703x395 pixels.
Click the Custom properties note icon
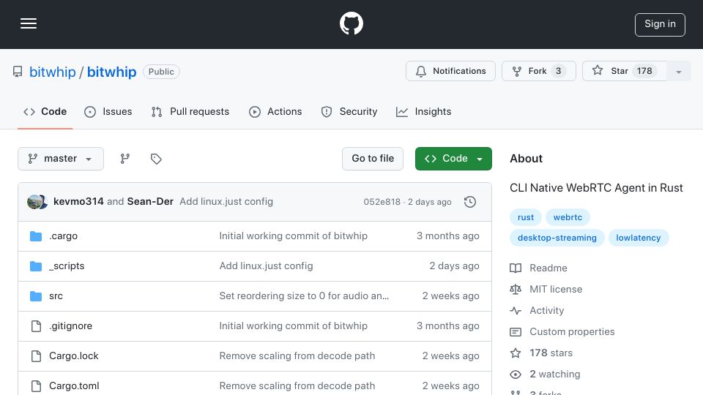(516, 332)
